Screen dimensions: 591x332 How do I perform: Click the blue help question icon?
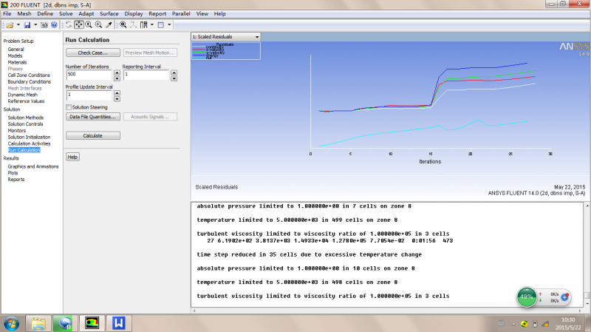[54, 25]
